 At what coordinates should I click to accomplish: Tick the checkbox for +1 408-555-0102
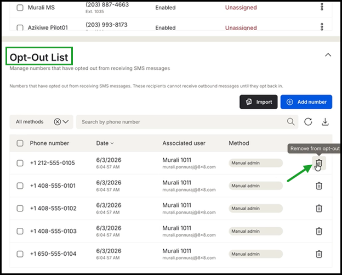20,209
